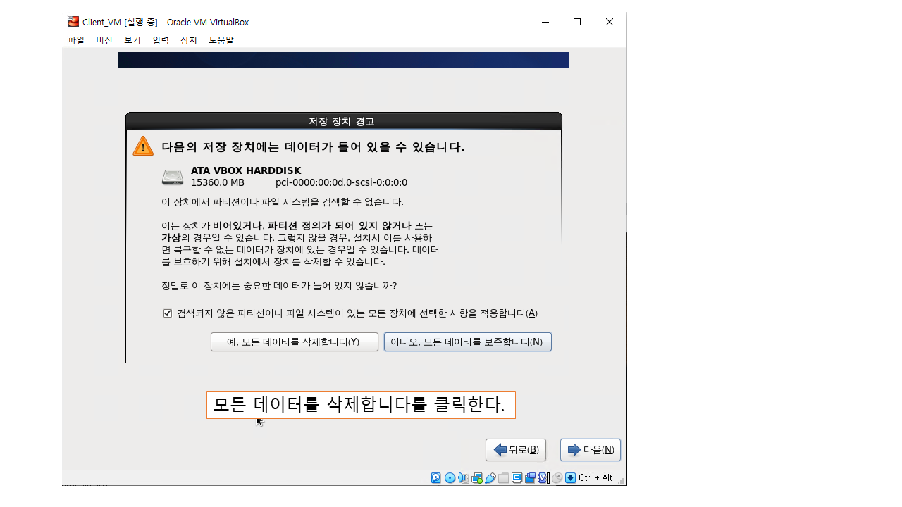Click 아니오, 모든 데이터를 보존합니다 button
Screen dimensions: 902x507
[467, 342]
